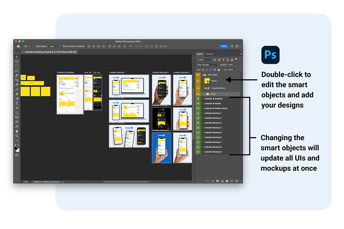Go to the Home screen icon

(x=18, y=46)
